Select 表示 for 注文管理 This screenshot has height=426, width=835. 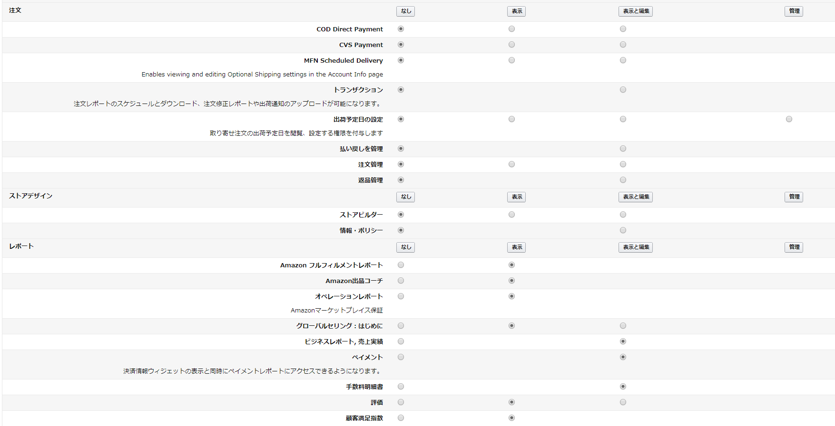511,164
